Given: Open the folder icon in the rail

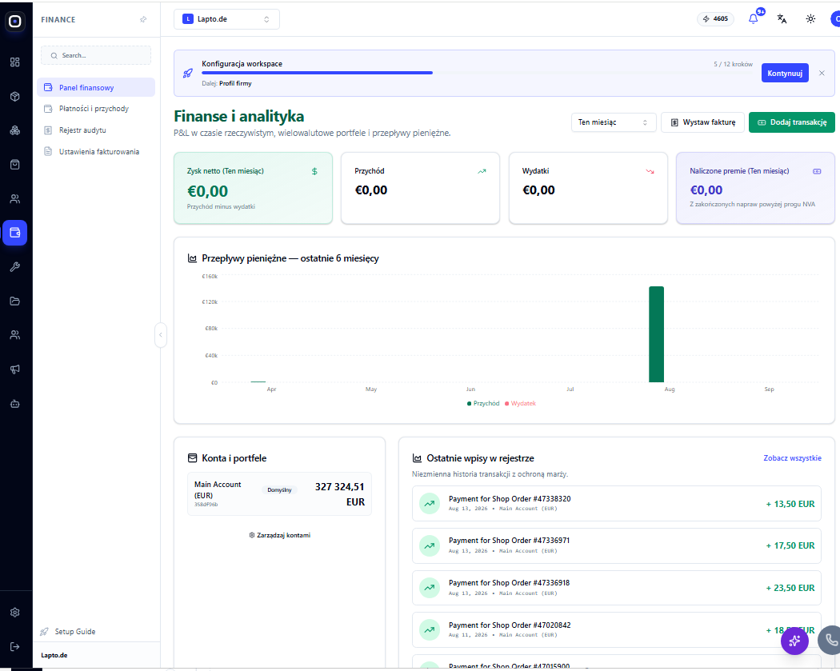Looking at the screenshot, I should (15, 301).
